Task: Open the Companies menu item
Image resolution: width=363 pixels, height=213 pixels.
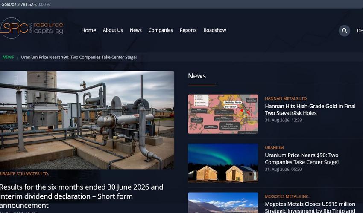Action: tap(161, 30)
